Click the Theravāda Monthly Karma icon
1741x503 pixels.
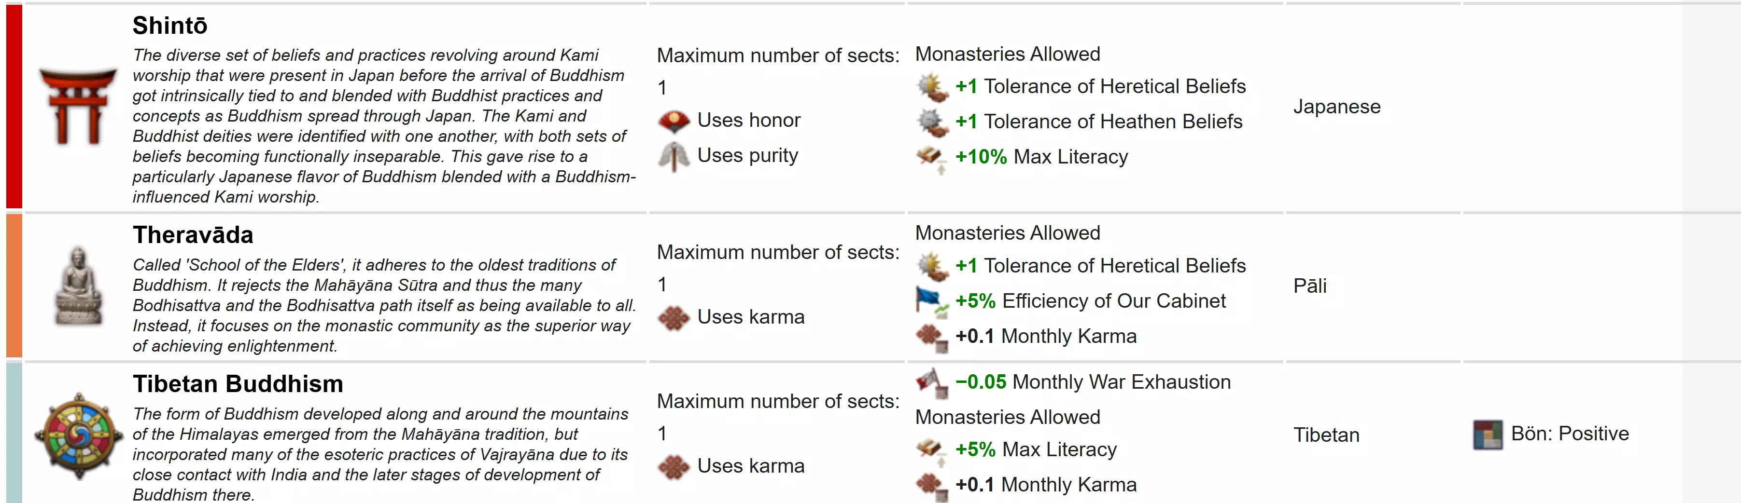coord(931,337)
